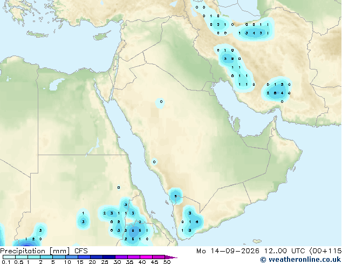Click the 'Precipitation [mm]' title text
Image resolution: width=342 pixels, height=264 pixels.
[x=35, y=251]
